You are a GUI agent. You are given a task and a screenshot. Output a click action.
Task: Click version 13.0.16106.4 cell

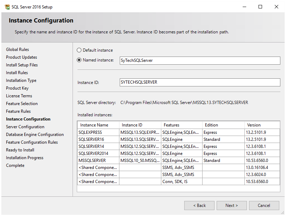click(x=262, y=168)
